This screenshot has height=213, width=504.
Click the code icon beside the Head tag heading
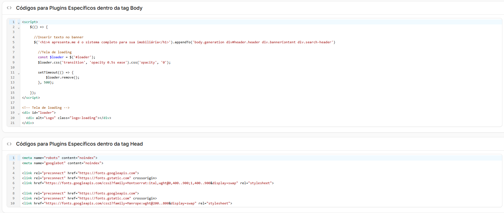coord(9,144)
